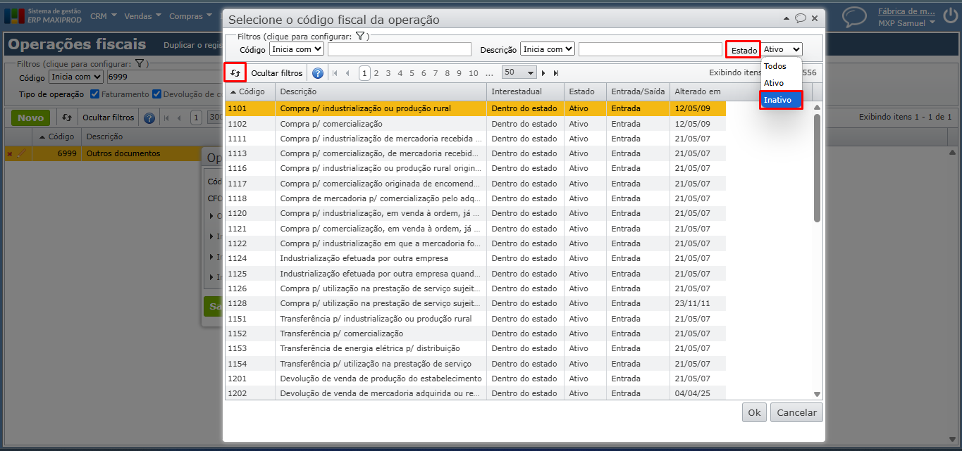Toggle the Faturamento checkbox
Screen dimensions: 962x451
point(95,94)
